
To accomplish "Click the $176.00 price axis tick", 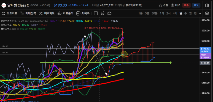I will pos(205,72).
